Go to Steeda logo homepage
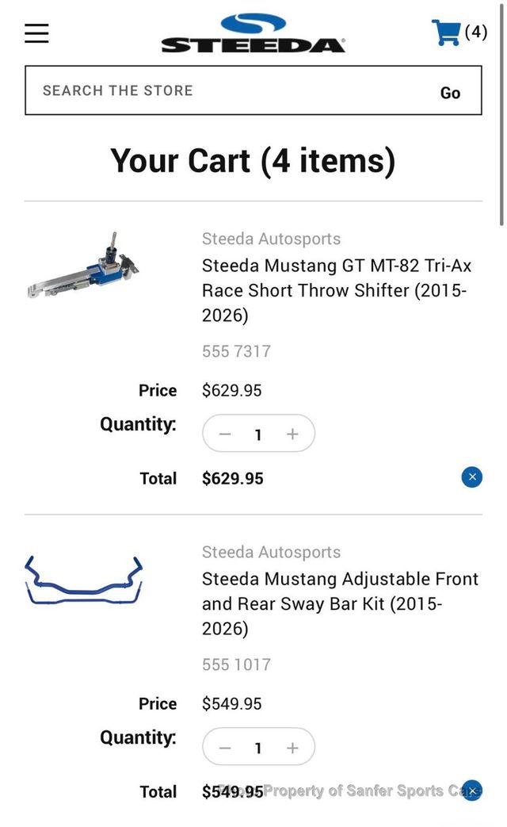The height and width of the screenshot is (827, 507). point(253,34)
